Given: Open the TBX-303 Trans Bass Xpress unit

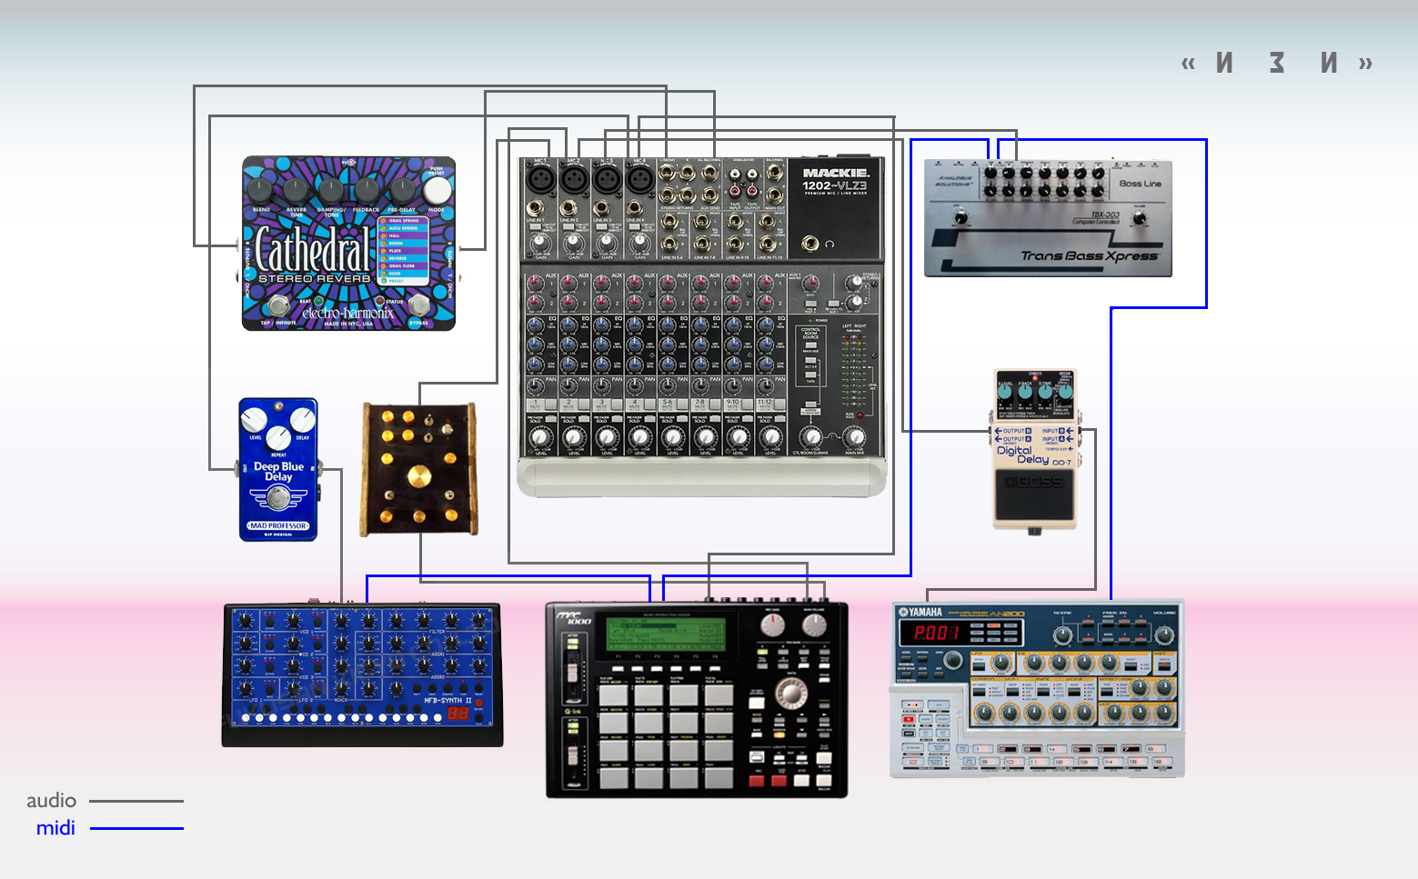Looking at the screenshot, I should tap(1048, 218).
